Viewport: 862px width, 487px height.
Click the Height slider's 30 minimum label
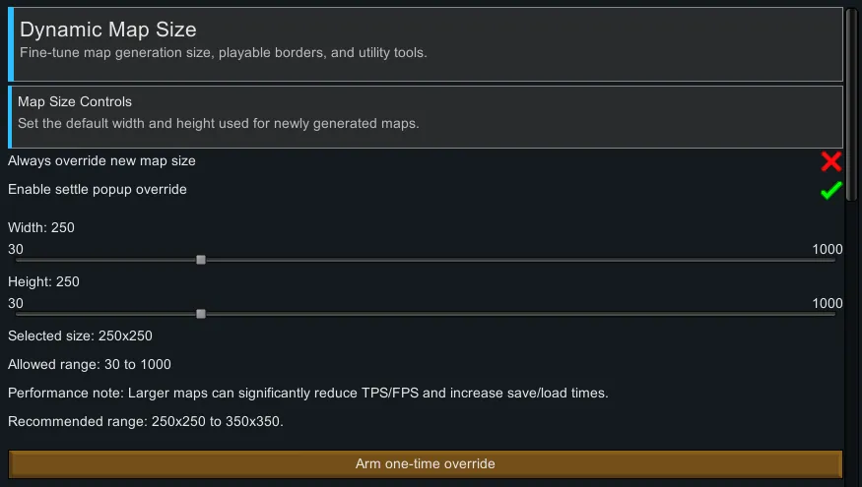[16, 303]
